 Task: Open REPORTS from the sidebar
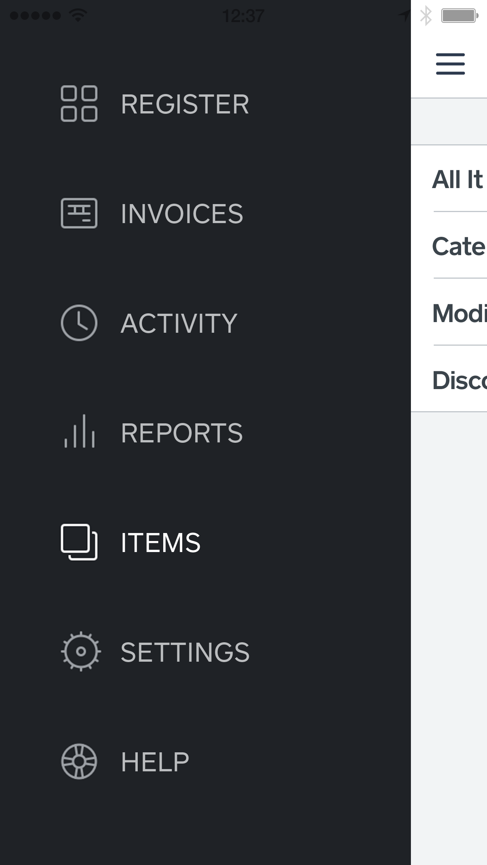182,433
